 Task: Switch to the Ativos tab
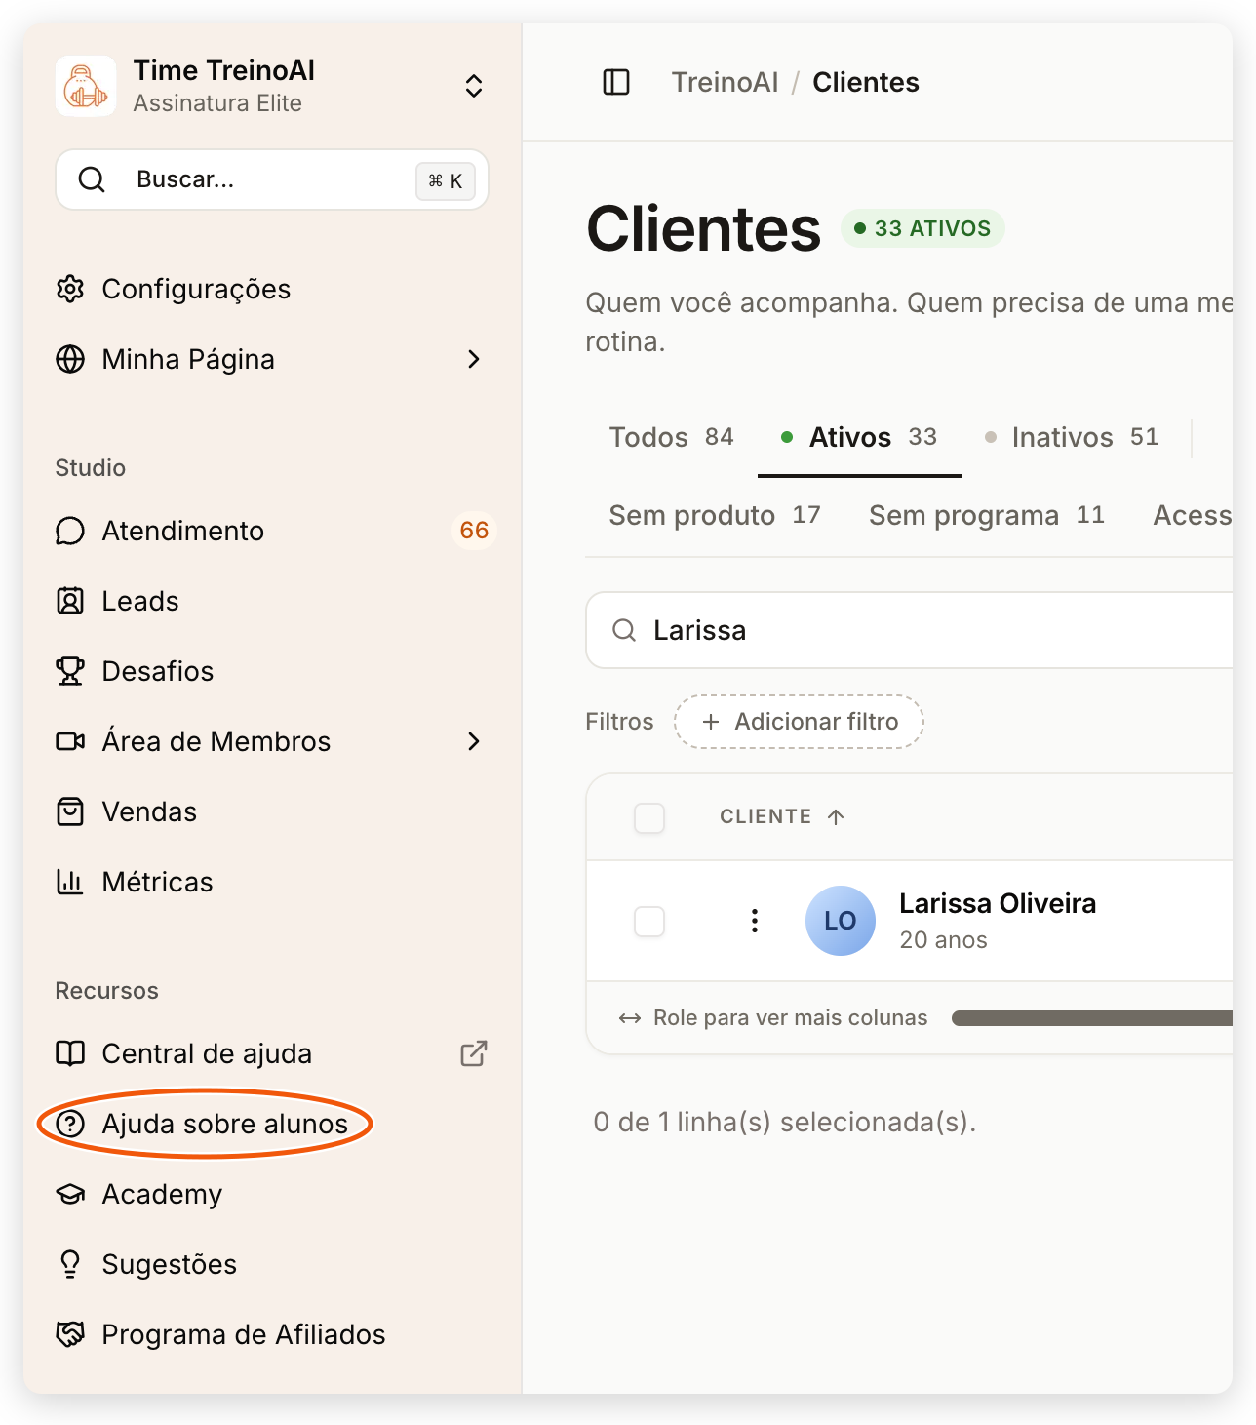click(x=859, y=437)
